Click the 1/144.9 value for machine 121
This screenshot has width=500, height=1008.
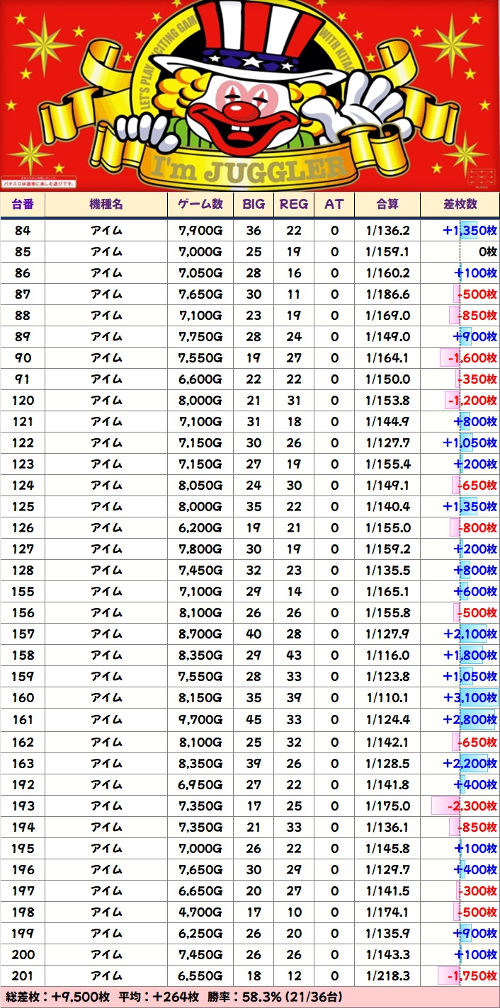coord(387,422)
